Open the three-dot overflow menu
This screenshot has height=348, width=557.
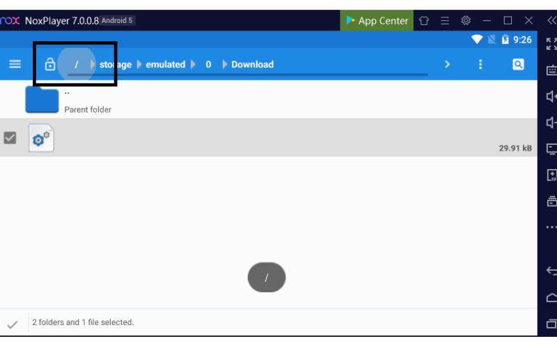480,64
